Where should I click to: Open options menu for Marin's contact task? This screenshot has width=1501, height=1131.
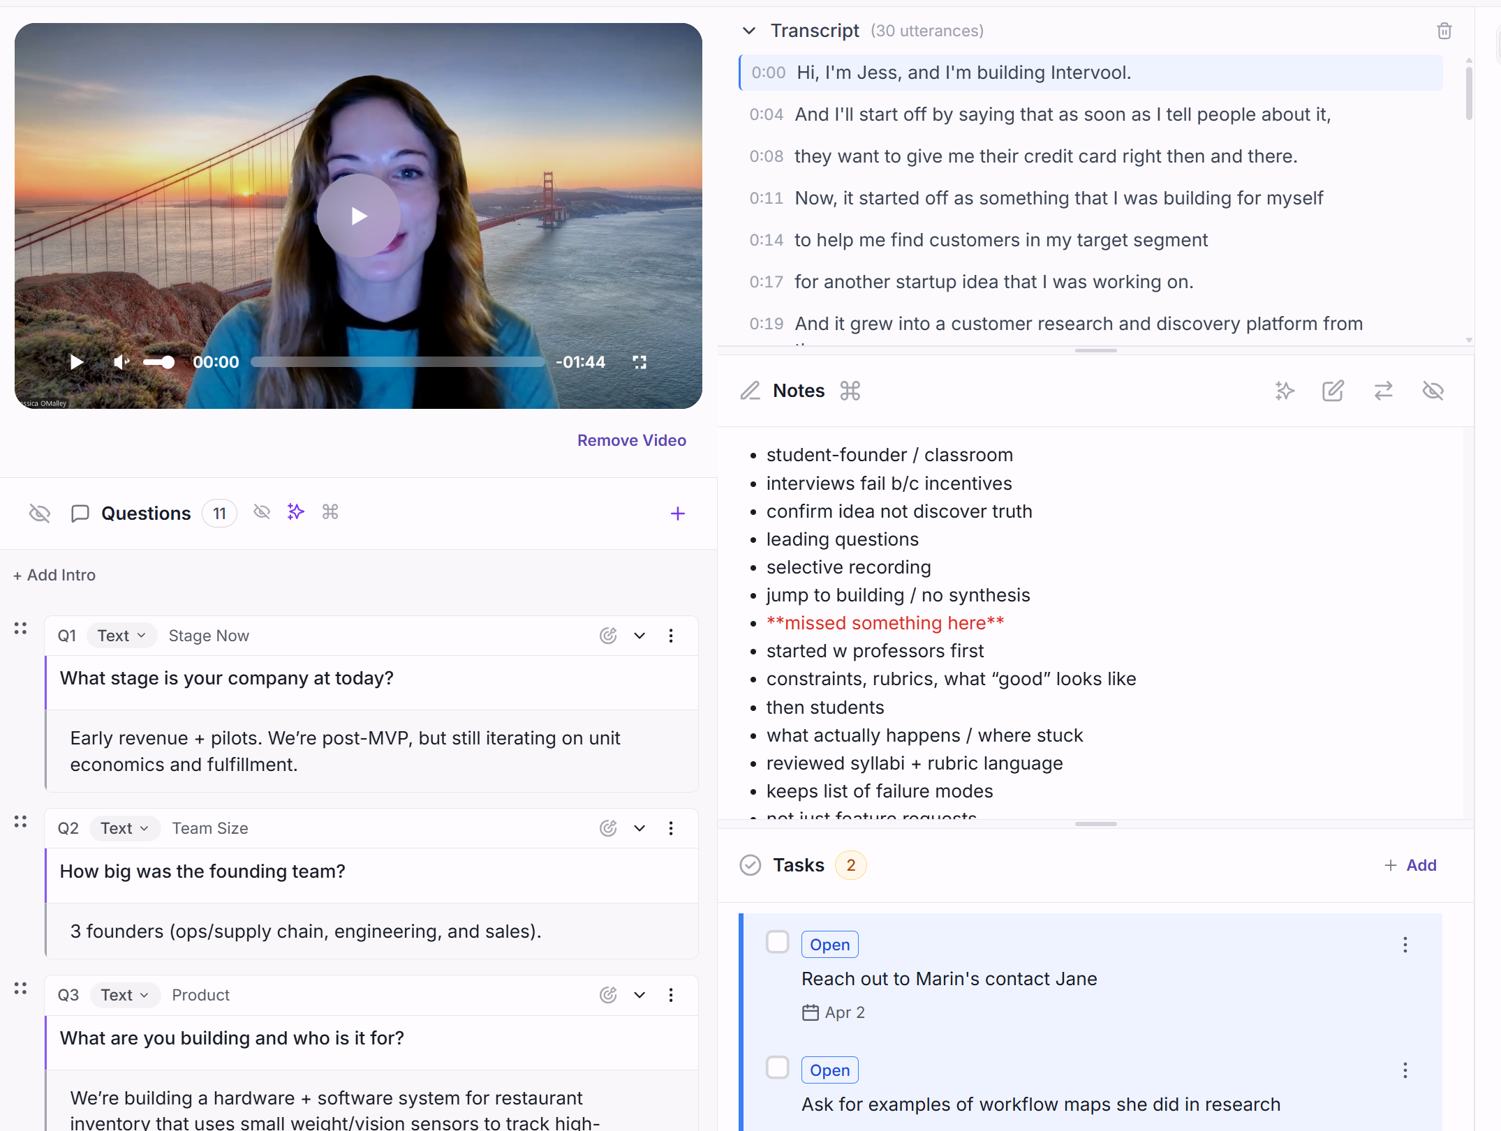point(1405,945)
